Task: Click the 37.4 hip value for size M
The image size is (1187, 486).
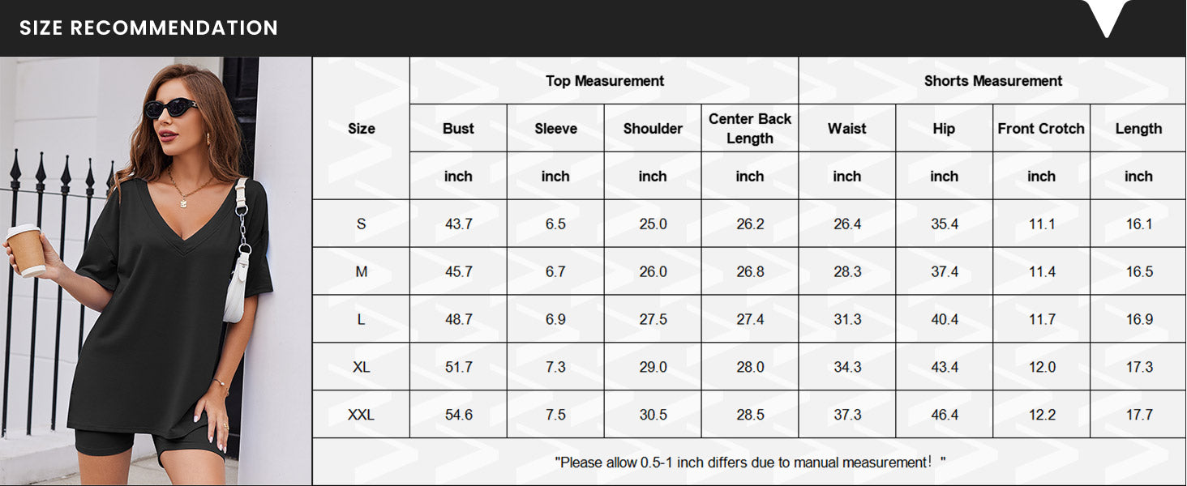Action: [944, 271]
